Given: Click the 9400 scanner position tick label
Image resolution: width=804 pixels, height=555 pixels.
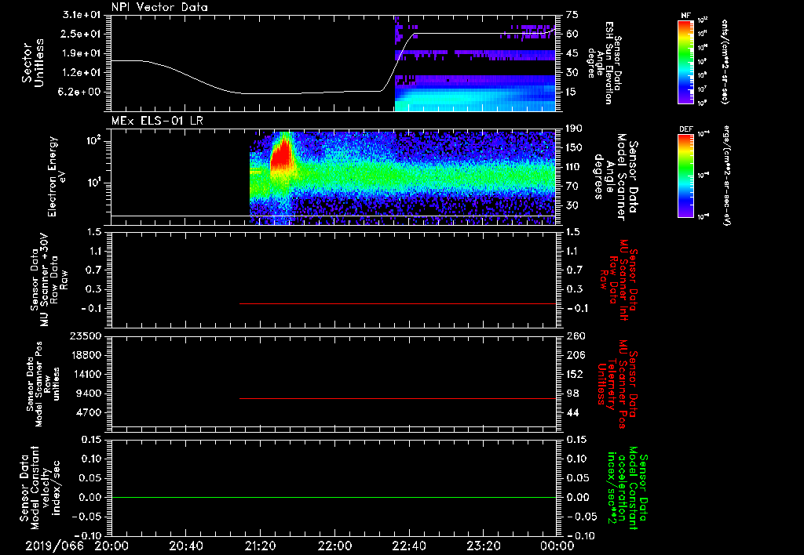Looking at the screenshot, I should [x=89, y=394].
